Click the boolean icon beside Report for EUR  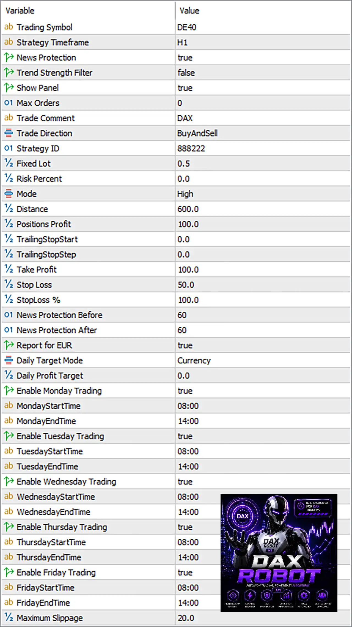click(x=9, y=345)
